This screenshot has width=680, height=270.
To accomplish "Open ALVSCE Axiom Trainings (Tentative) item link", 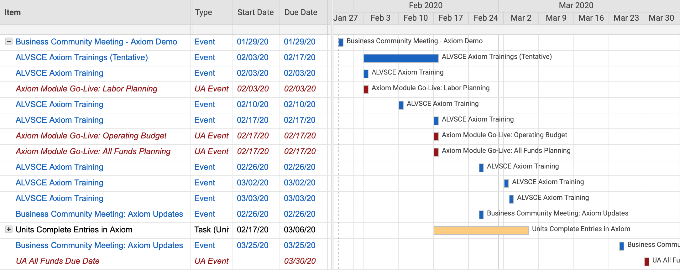I will (x=82, y=57).
